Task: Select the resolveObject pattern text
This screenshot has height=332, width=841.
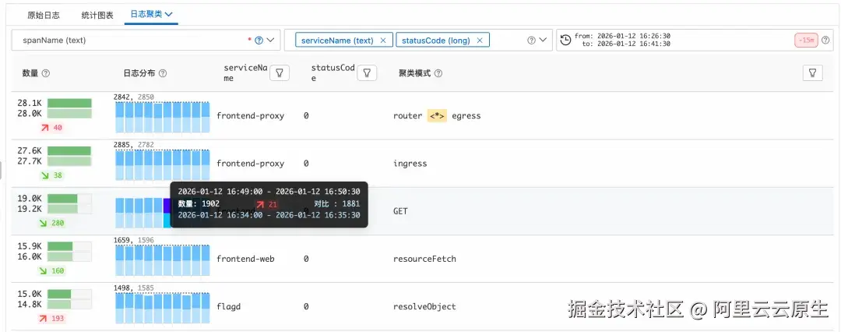Action: point(425,307)
